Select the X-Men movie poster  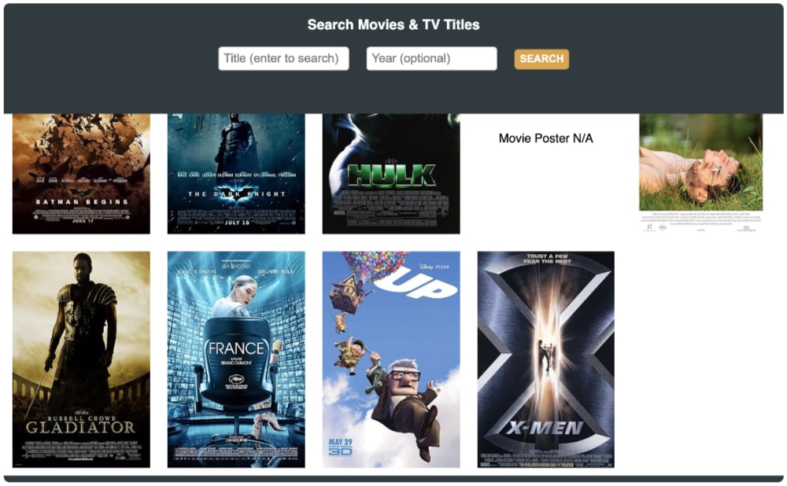point(546,359)
